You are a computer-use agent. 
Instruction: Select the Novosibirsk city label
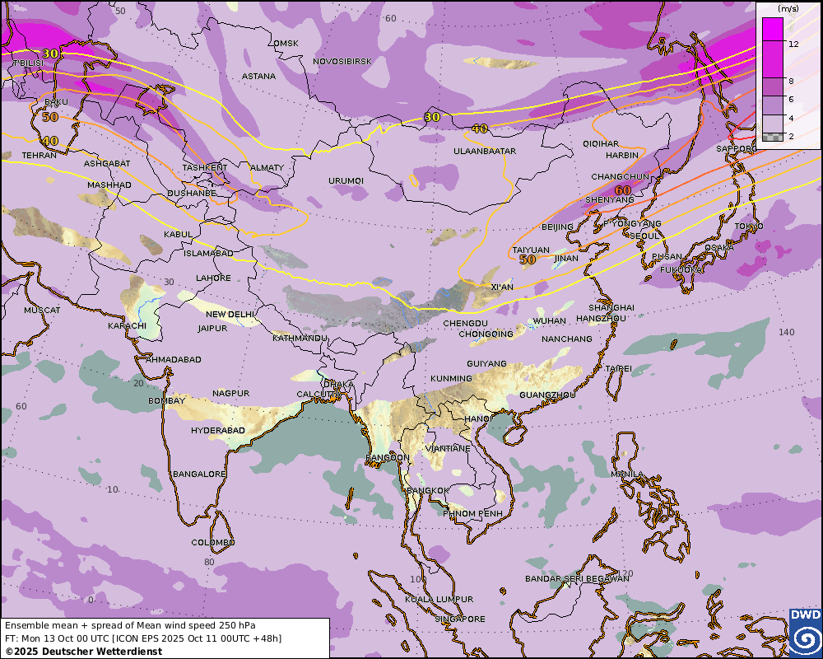342,62
